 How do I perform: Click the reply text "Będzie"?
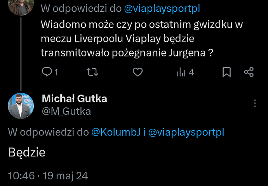[27, 153]
